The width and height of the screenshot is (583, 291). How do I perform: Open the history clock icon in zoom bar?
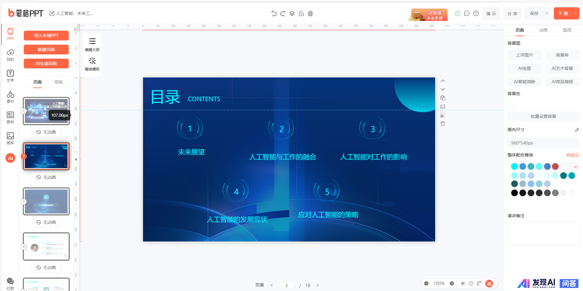click(x=471, y=283)
